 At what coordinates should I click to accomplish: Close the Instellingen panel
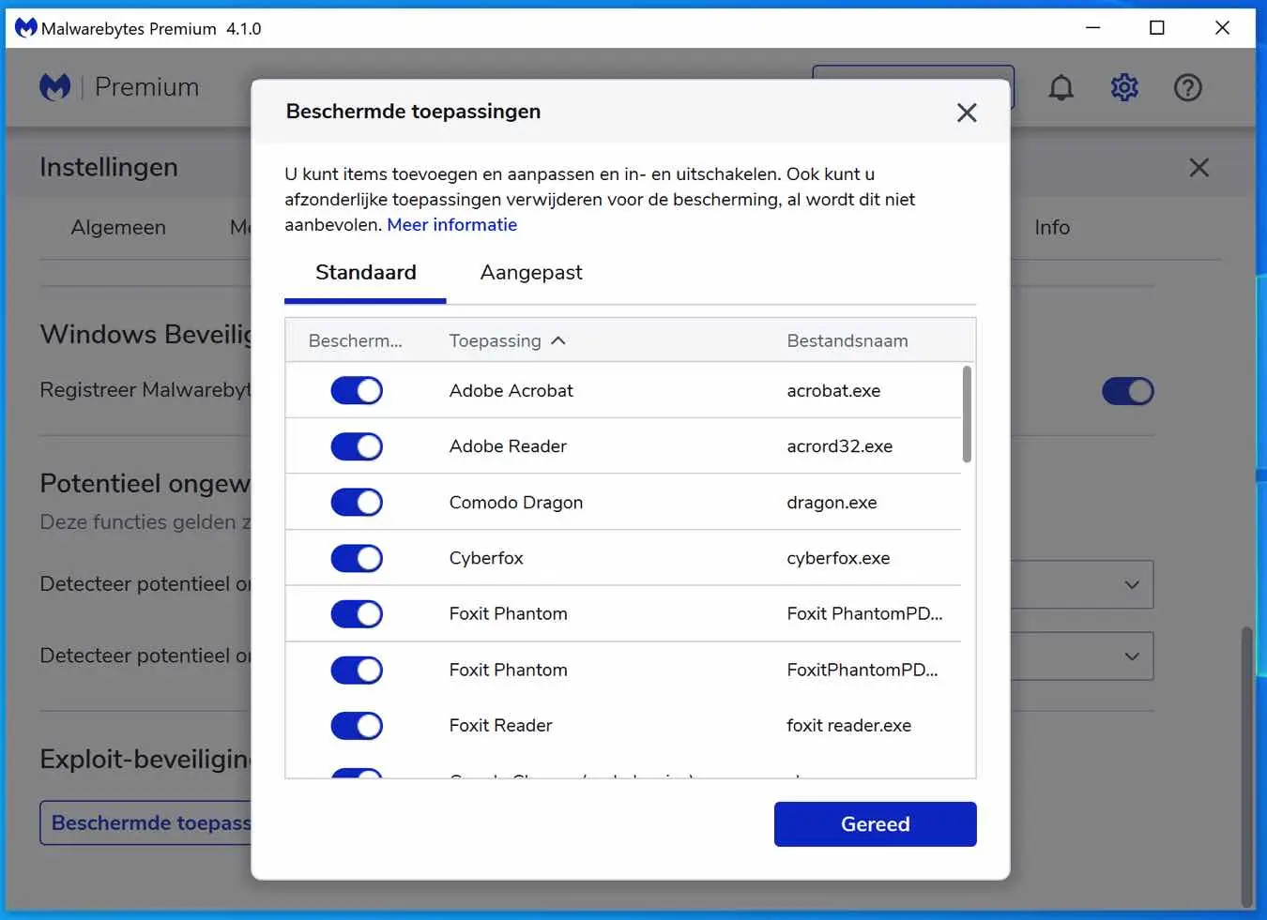(1198, 168)
